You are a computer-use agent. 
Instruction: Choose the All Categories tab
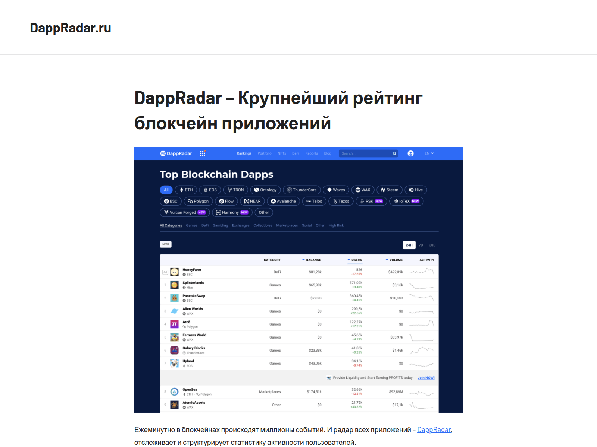[x=171, y=225]
